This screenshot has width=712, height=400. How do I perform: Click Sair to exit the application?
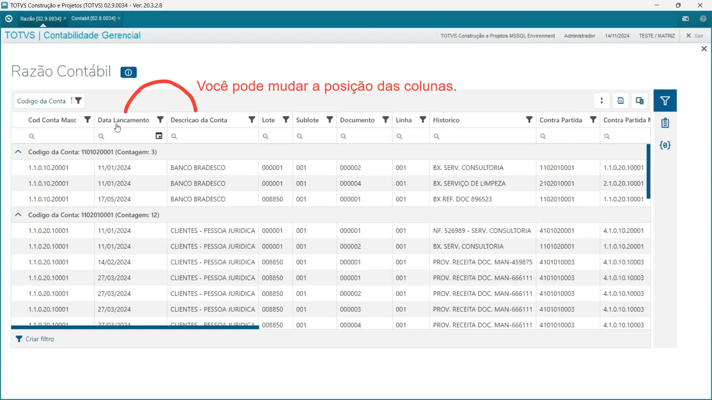coord(695,36)
